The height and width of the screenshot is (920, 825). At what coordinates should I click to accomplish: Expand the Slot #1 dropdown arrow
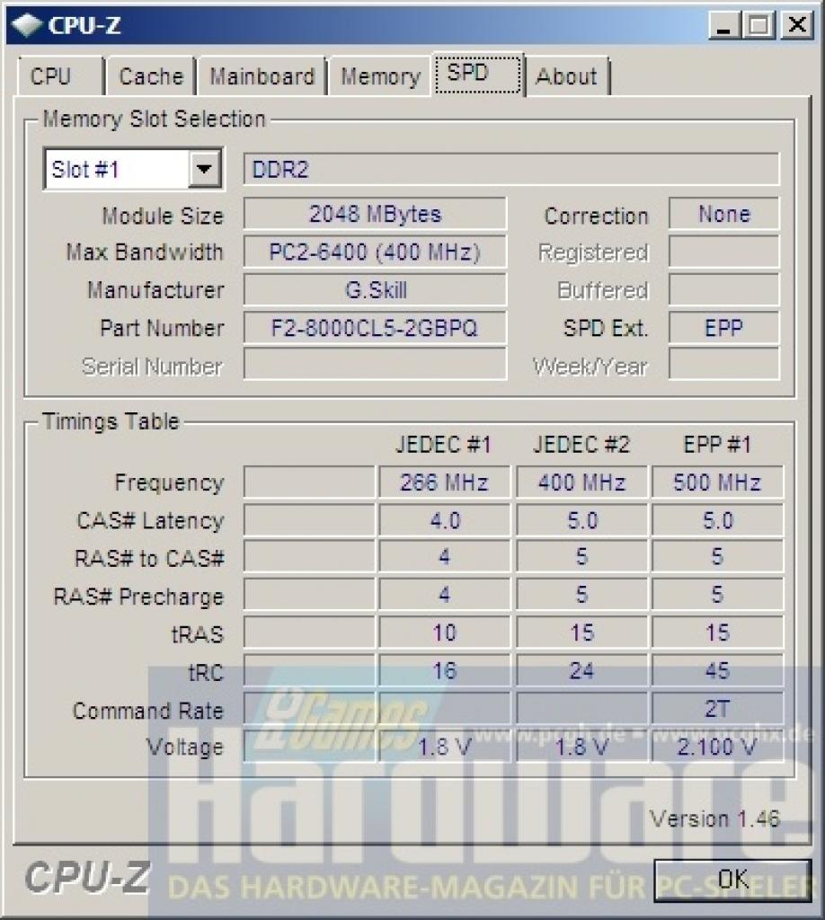pyautogui.click(x=204, y=169)
